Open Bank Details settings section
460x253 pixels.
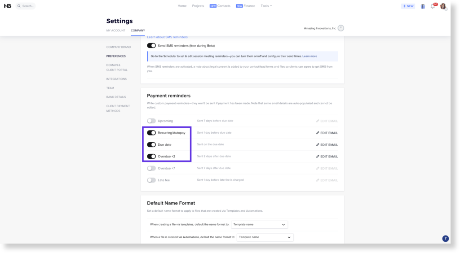click(116, 97)
